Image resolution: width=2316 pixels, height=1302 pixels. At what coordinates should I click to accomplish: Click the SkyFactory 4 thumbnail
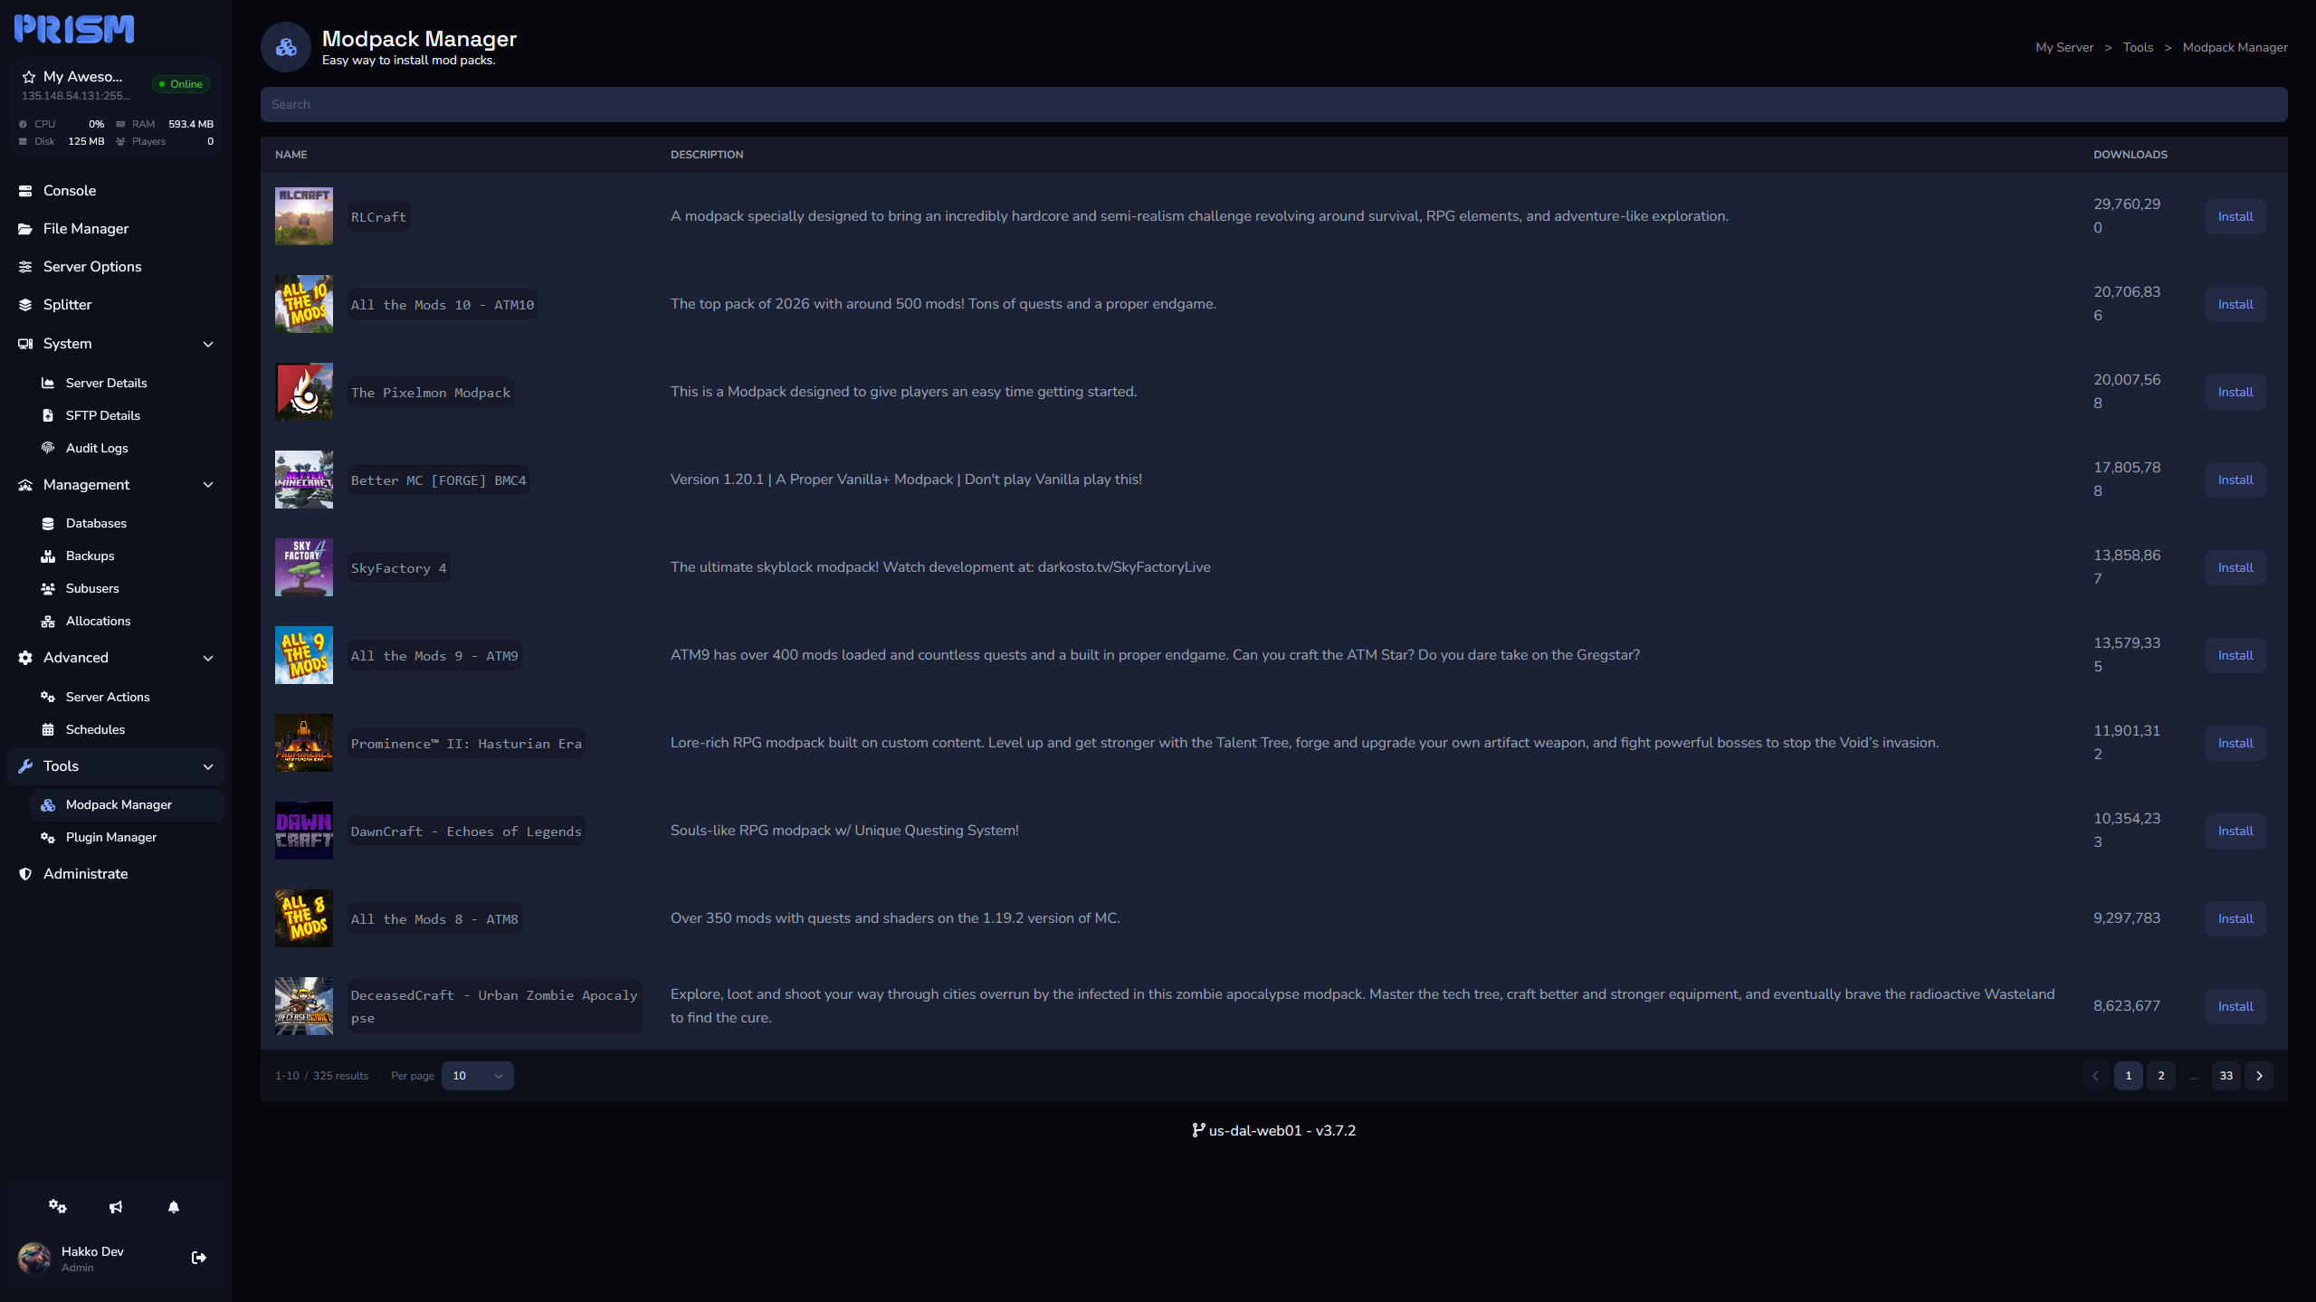point(304,567)
